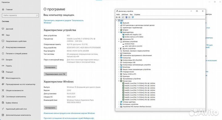
Task: Collapse the Видеоадаптеры category
Action: (x=119, y=32)
